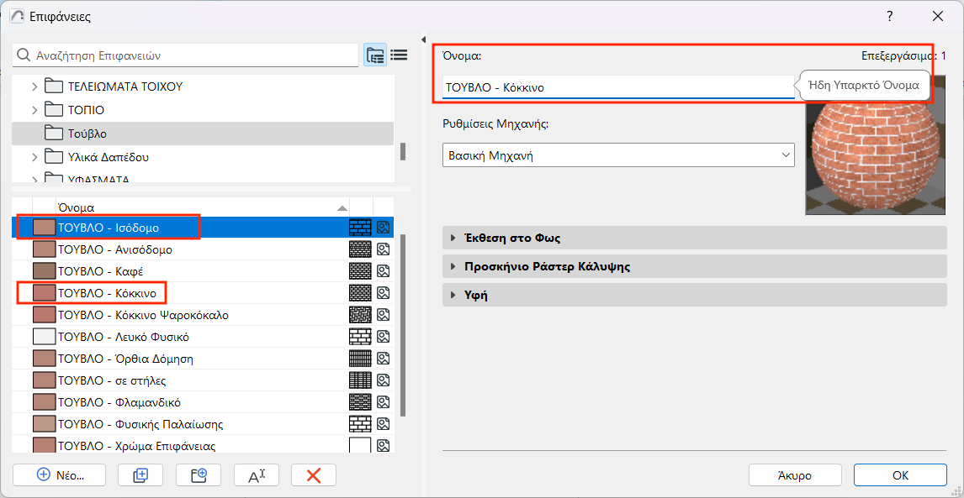Viewport: 964px width, 498px height.
Task: Click the red X delete button
Action: [x=314, y=474]
